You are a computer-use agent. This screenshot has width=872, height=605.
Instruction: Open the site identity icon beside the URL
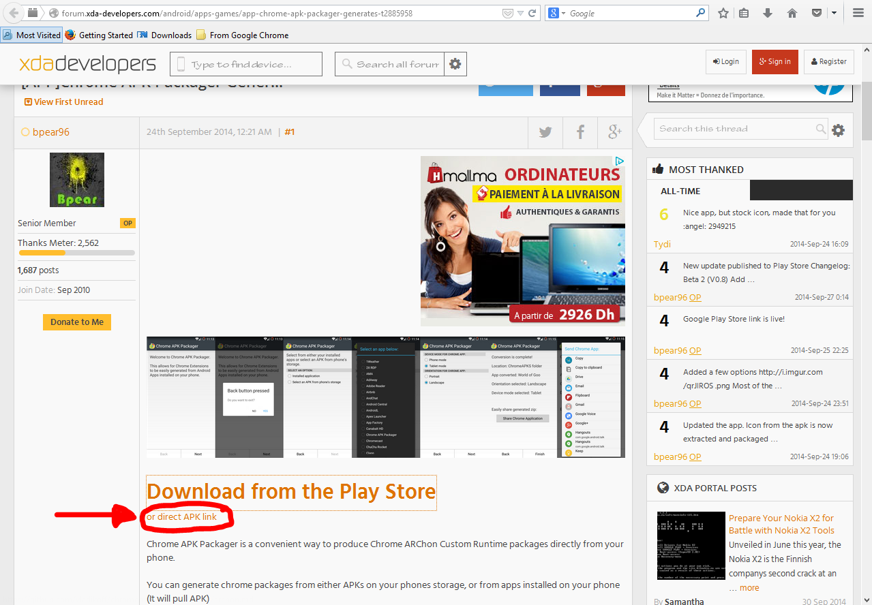53,13
